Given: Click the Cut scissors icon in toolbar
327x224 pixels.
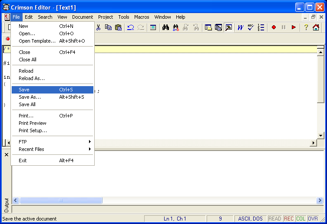Looking at the screenshot, I should [99, 27].
